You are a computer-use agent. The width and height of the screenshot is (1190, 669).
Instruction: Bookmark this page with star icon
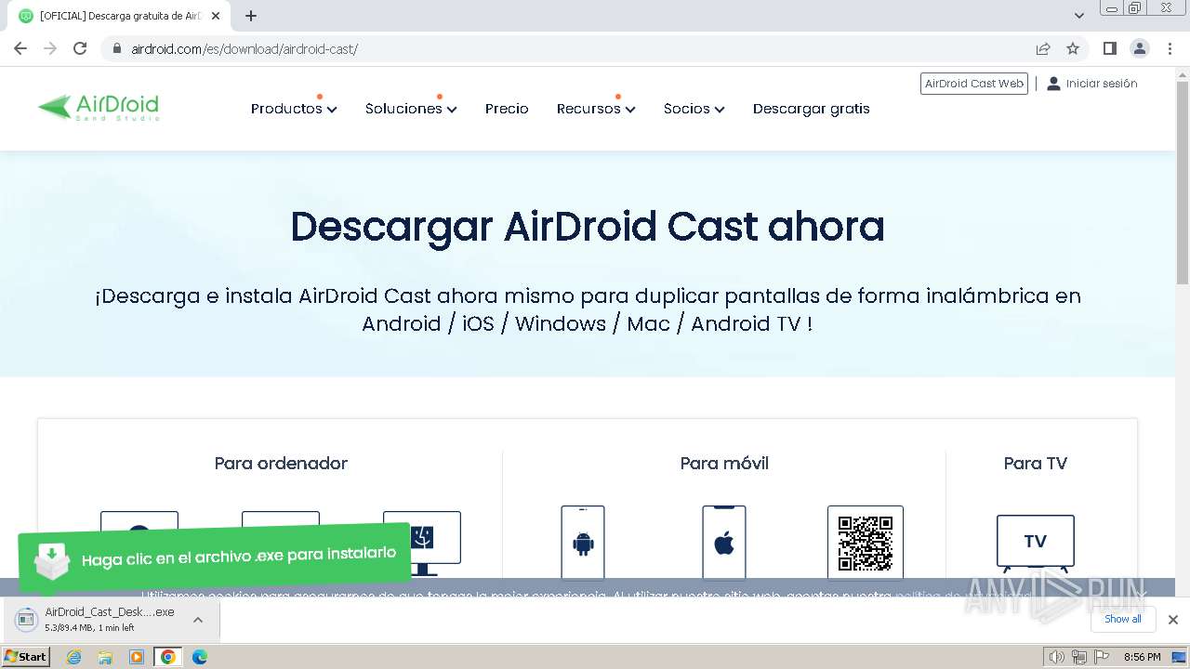coord(1073,48)
